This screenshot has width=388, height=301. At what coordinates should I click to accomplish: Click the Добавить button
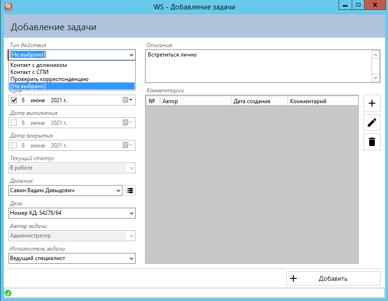point(333,278)
